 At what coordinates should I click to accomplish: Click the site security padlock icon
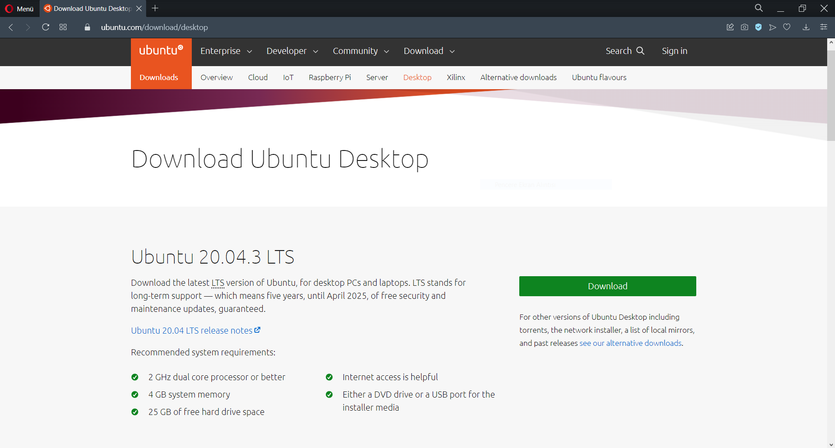tap(87, 27)
